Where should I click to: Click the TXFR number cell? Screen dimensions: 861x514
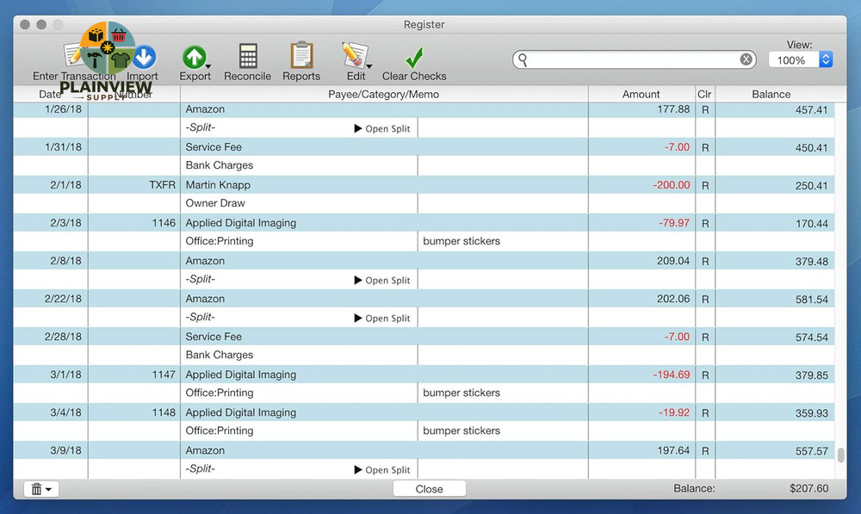pos(162,185)
